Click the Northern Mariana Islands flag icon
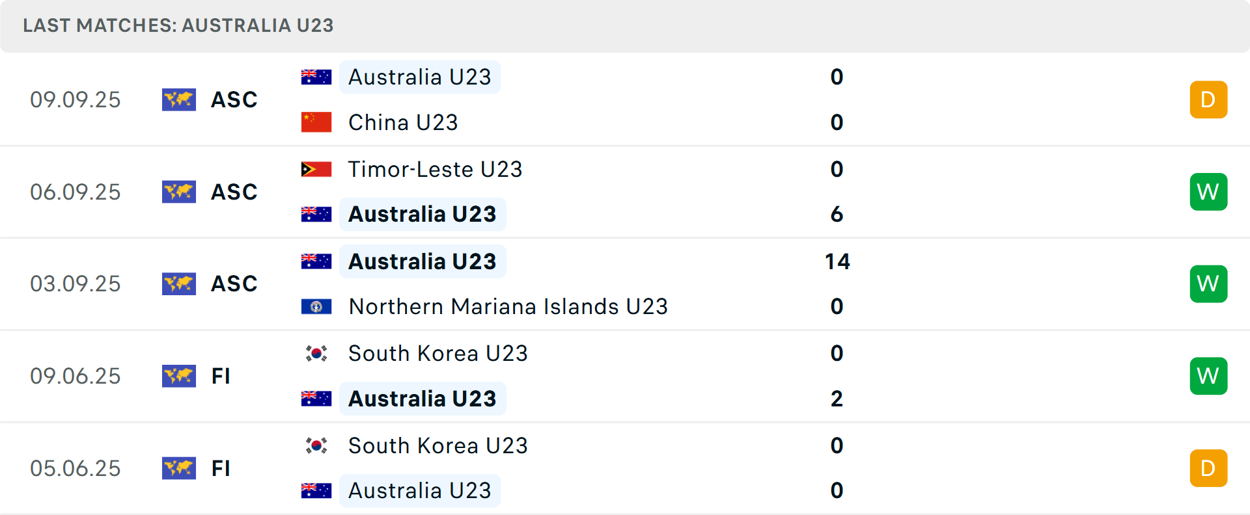Screen dimensions: 1250x515 pyautogui.click(x=316, y=306)
